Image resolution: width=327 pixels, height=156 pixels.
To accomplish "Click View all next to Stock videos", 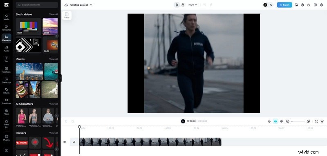I will [x=54, y=14].
